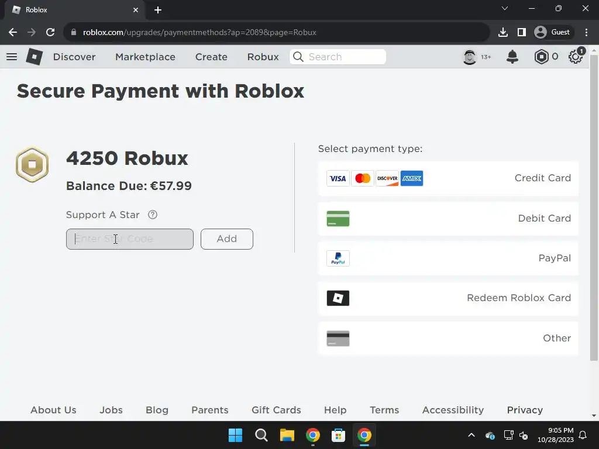The image size is (599, 449).
Task: Open the Jobs footer link
Action: point(111,410)
